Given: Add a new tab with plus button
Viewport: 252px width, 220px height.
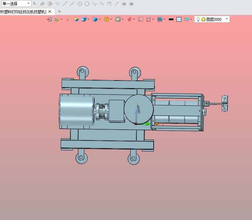Looking at the screenshot, I should 60,11.
